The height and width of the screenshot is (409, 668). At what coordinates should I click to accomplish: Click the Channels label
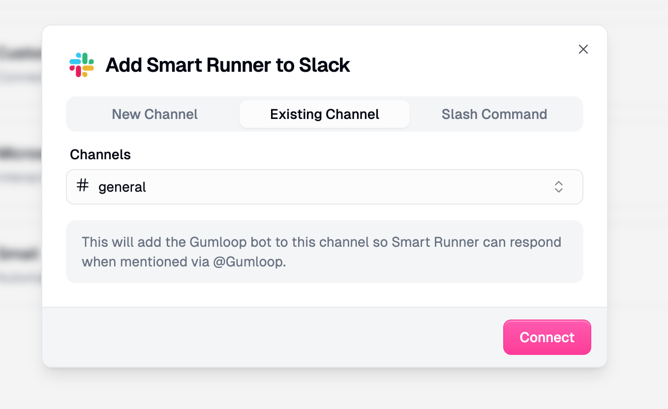click(100, 154)
